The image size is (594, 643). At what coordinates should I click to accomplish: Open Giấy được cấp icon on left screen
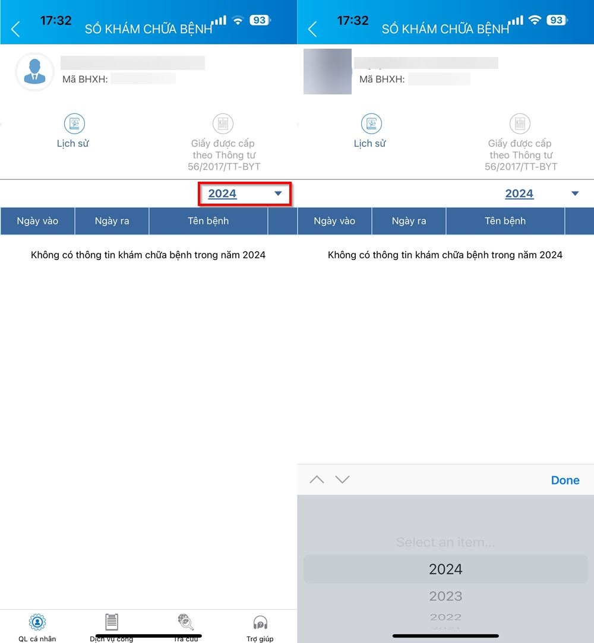pyautogui.click(x=223, y=123)
